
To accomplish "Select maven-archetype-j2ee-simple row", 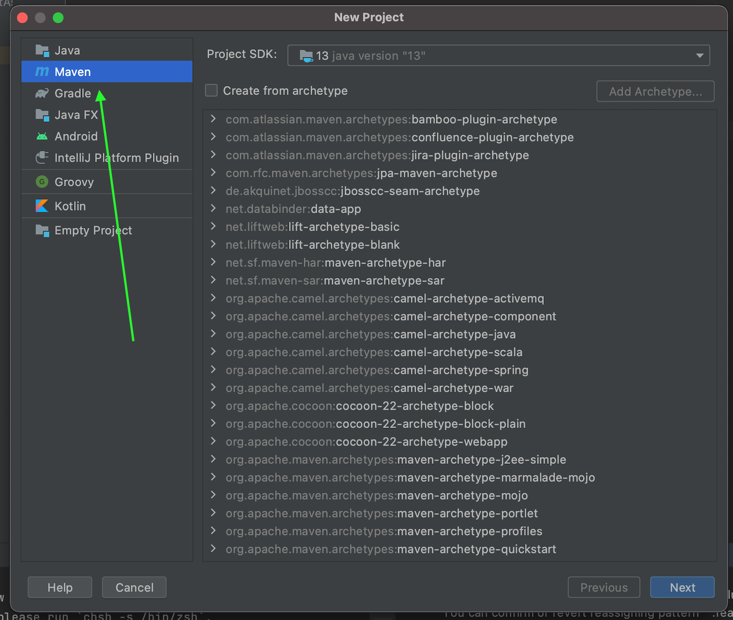I will point(460,460).
